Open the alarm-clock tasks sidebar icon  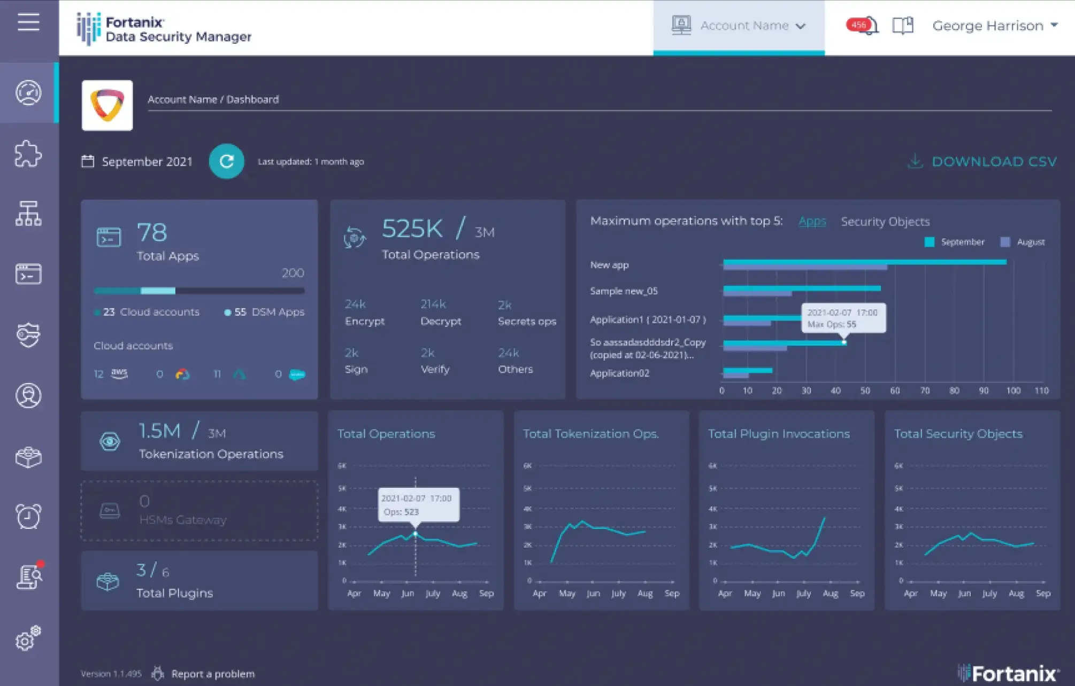[28, 516]
